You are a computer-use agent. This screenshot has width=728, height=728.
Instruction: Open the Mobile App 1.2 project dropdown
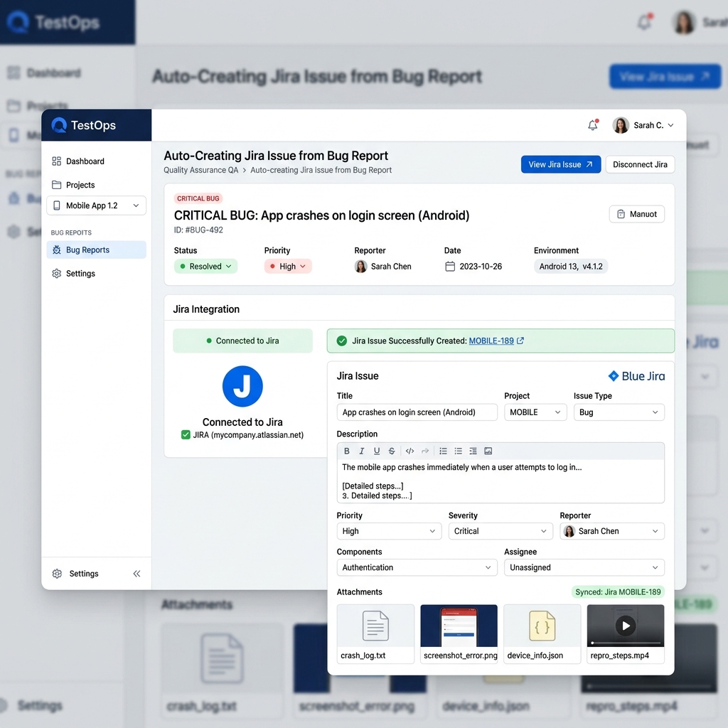[97, 205]
